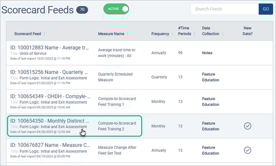
Task: Click New Data checkmark for feed 100654350
Action: pyautogui.click(x=248, y=126)
